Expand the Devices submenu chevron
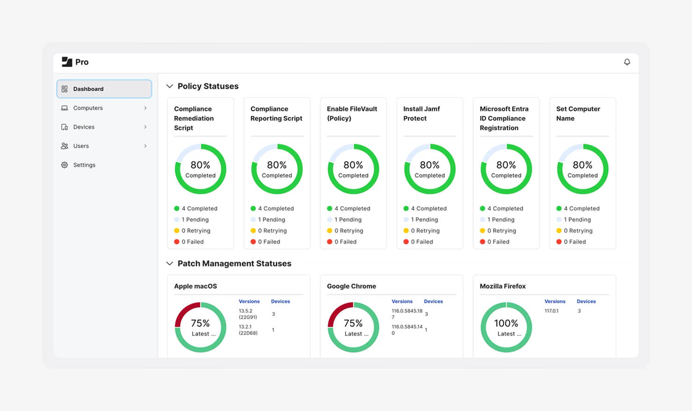The height and width of the screenshot is (411, 692). point(145,127)
